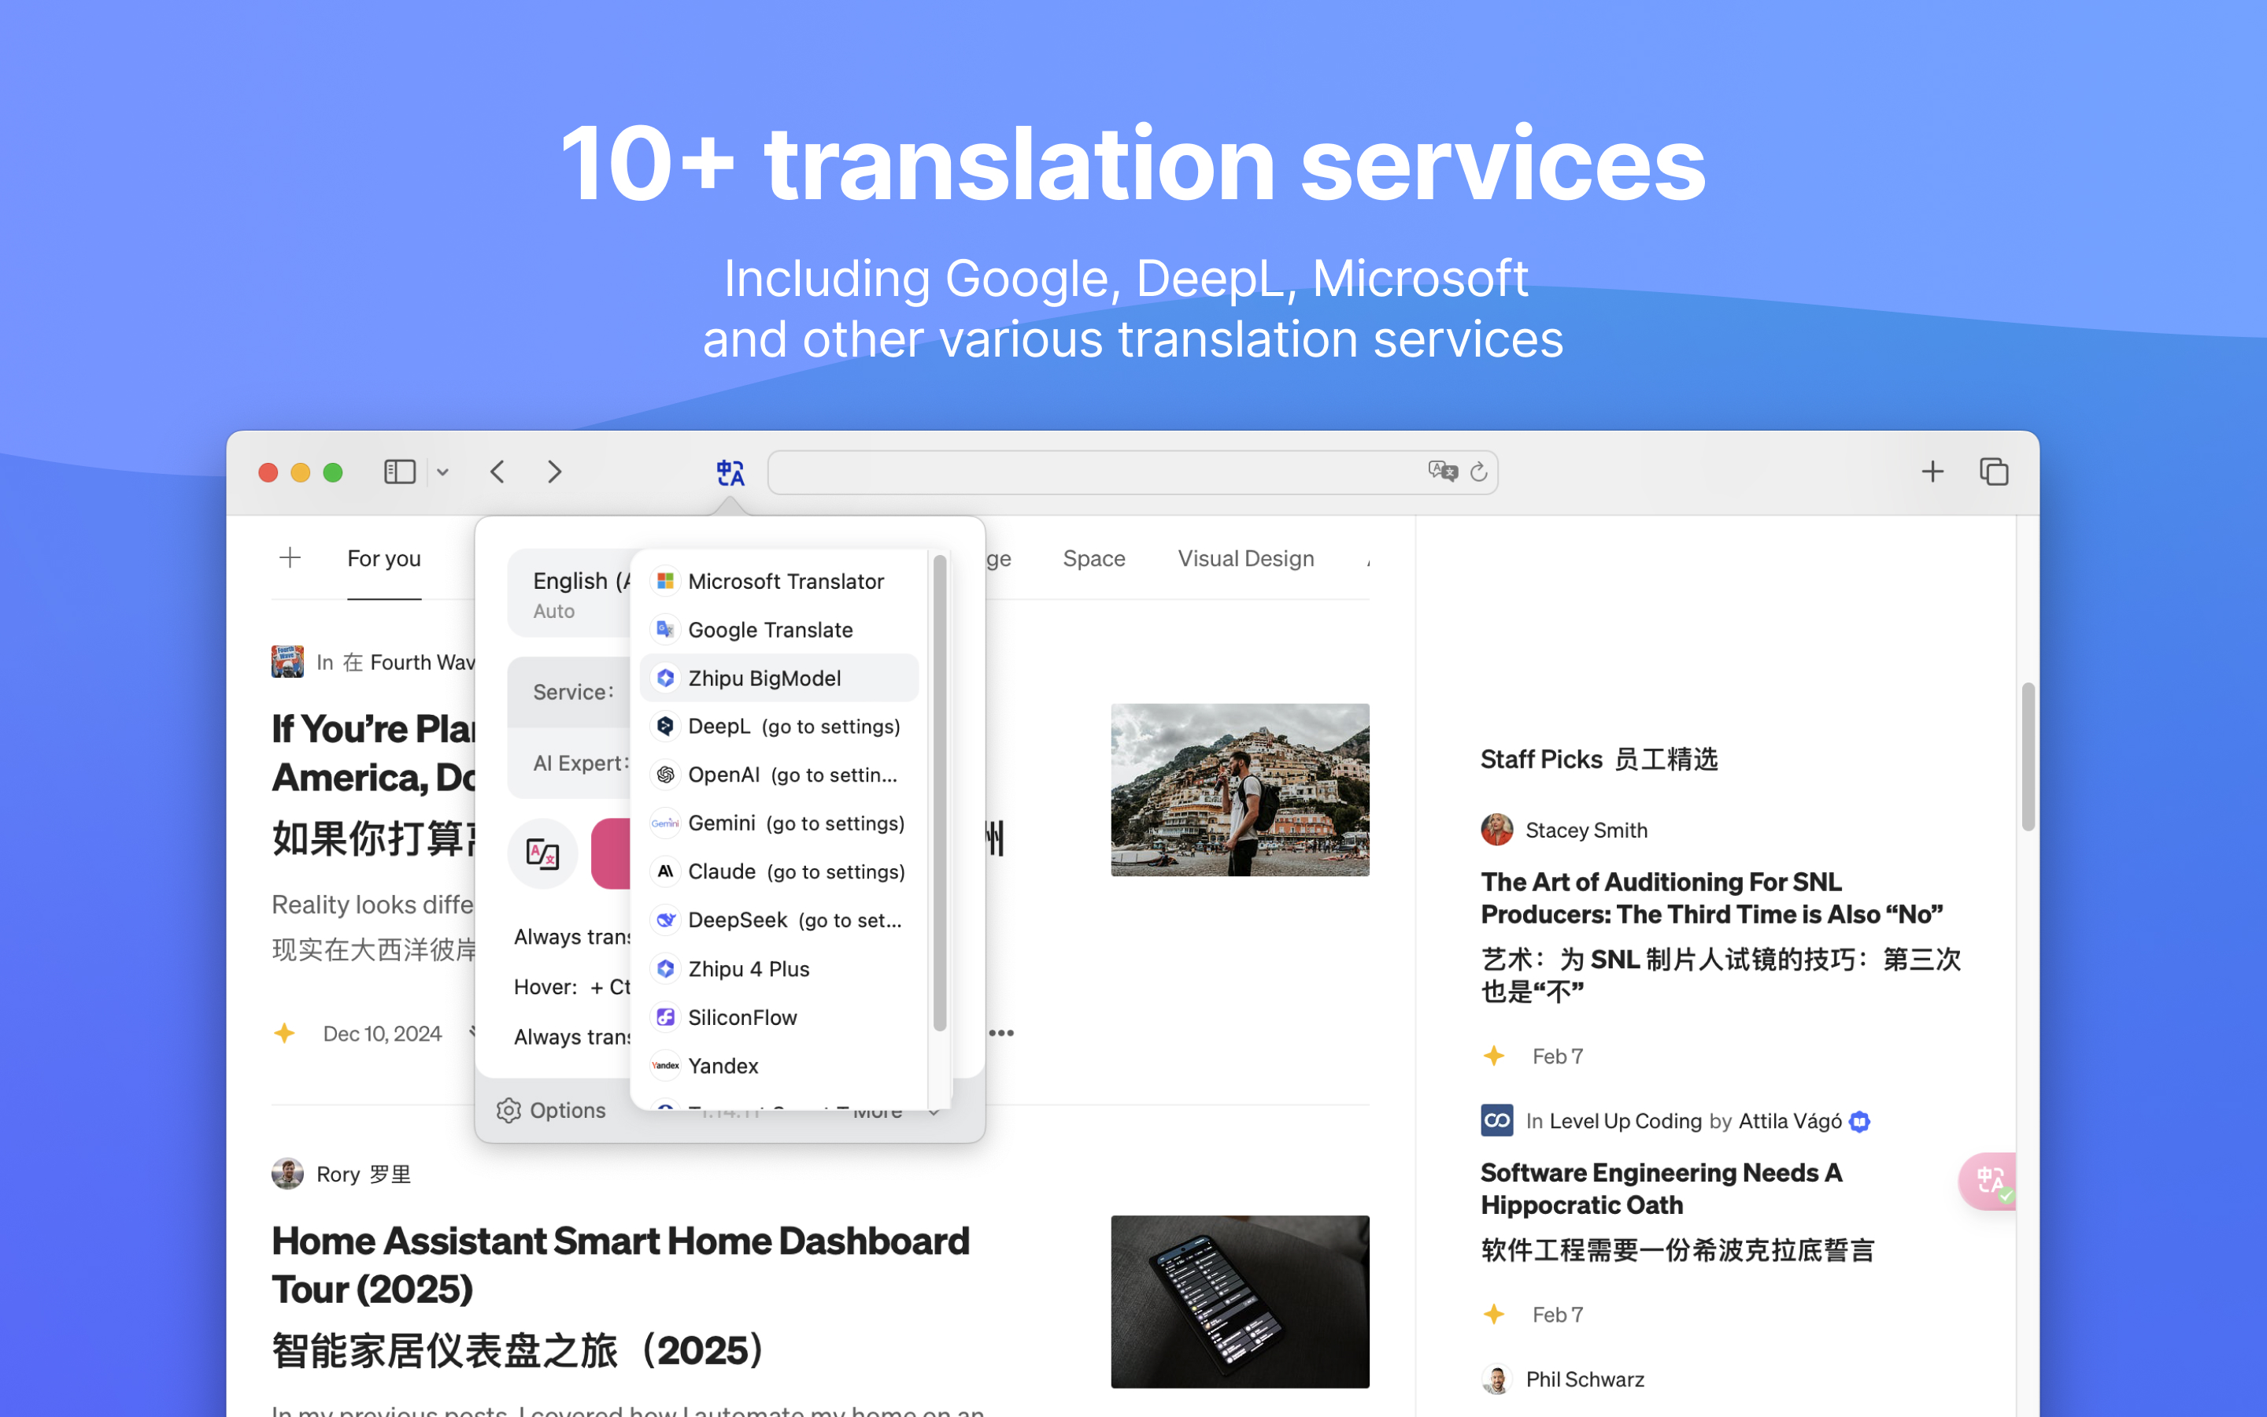This screenshot has height=1417, width=2267.
Task: Select DeepSeek service entry
Action: point(779,920)
